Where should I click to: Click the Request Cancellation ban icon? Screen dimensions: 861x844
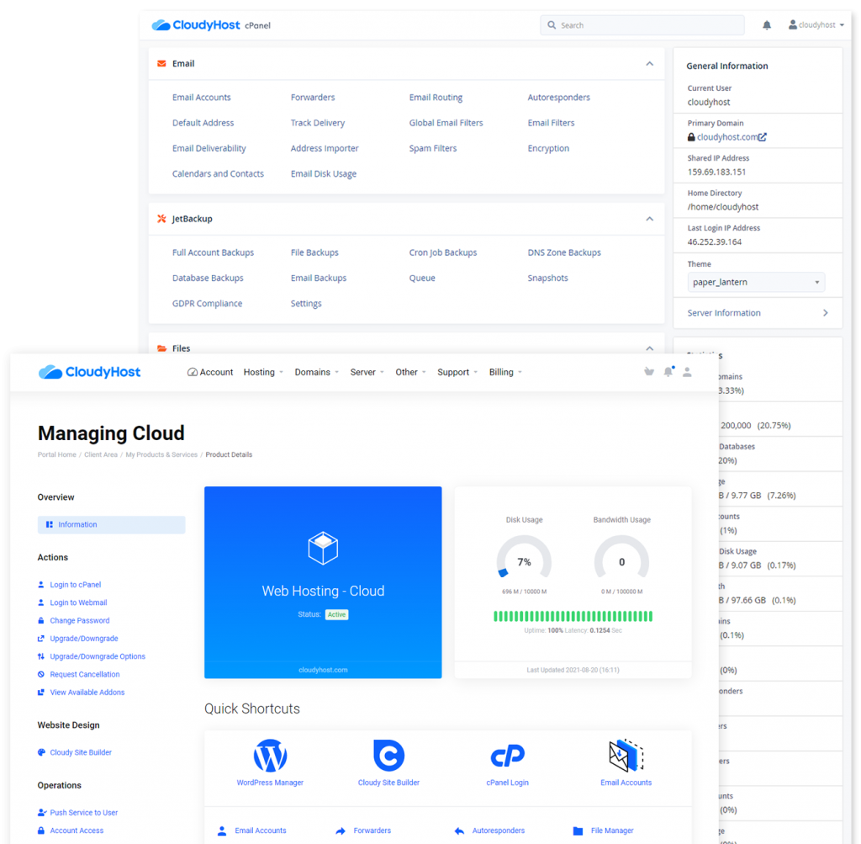[x=40, y=675]
